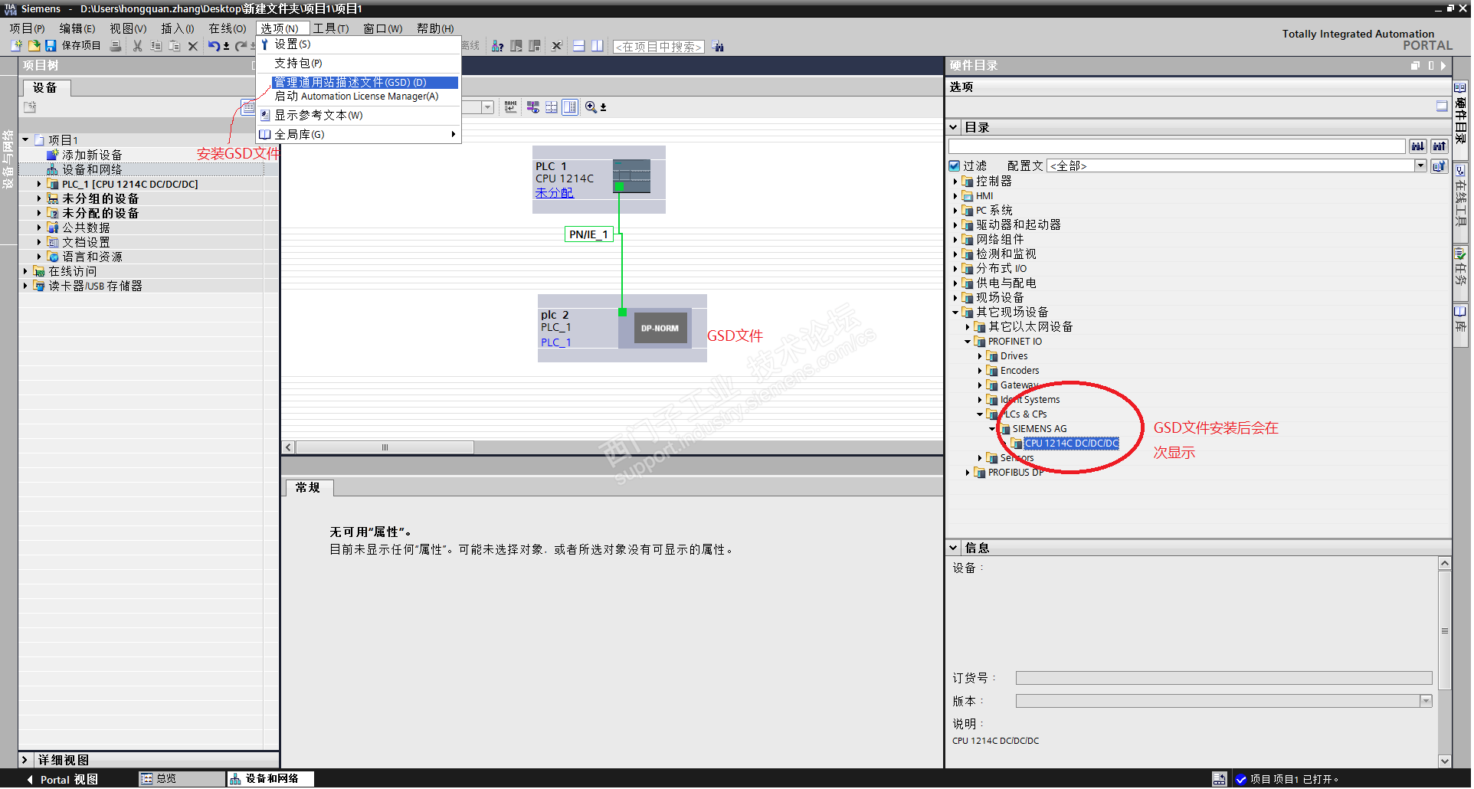Open the 在线(O) menu
Image resolution: width=1474 pixels, height=789 pixels.
[x=228, y=28]
